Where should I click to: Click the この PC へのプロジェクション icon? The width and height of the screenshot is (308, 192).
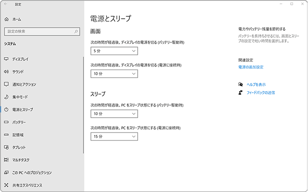[6, 173]
